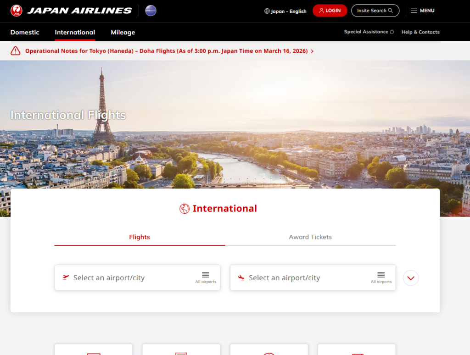Viewport: 470px width, 355px height.
Task: Open the Japan - English region selector
Action: [285, 11]
